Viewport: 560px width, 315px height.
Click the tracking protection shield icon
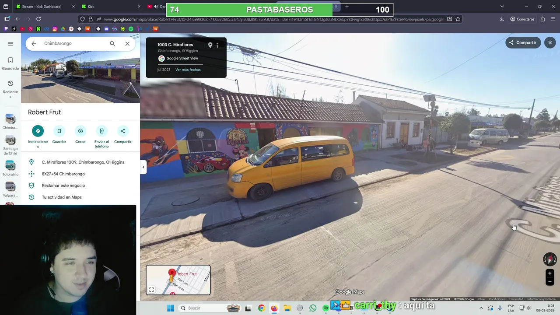(82, 19)
